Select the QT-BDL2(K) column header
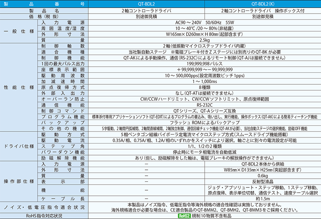Viewport: 321px width, 219px height. click(x=263, y=4)
